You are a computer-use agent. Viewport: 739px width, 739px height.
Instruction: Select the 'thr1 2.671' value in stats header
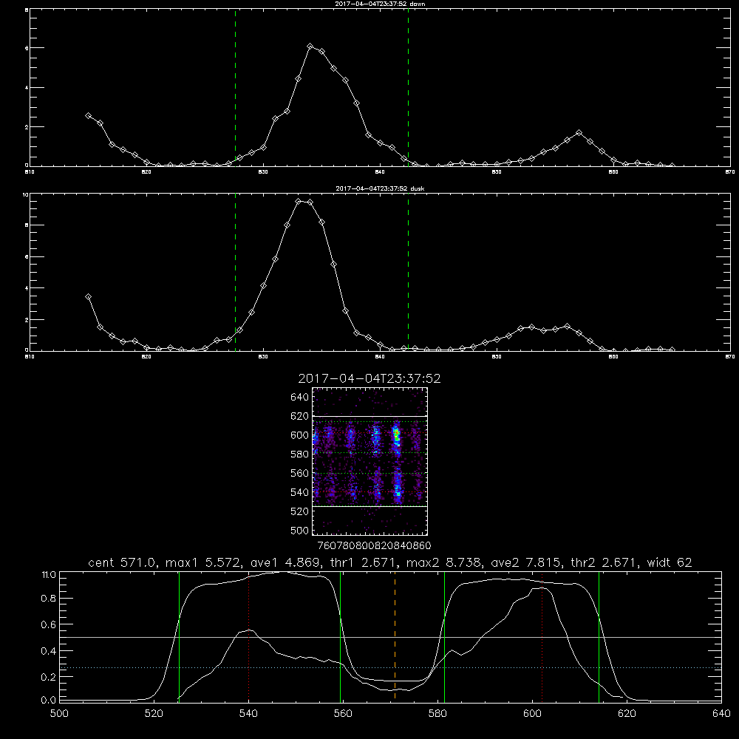(x=364, y=562)
